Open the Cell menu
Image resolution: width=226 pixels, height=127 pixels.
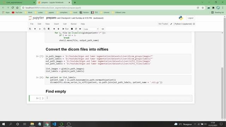click(65, 24)
